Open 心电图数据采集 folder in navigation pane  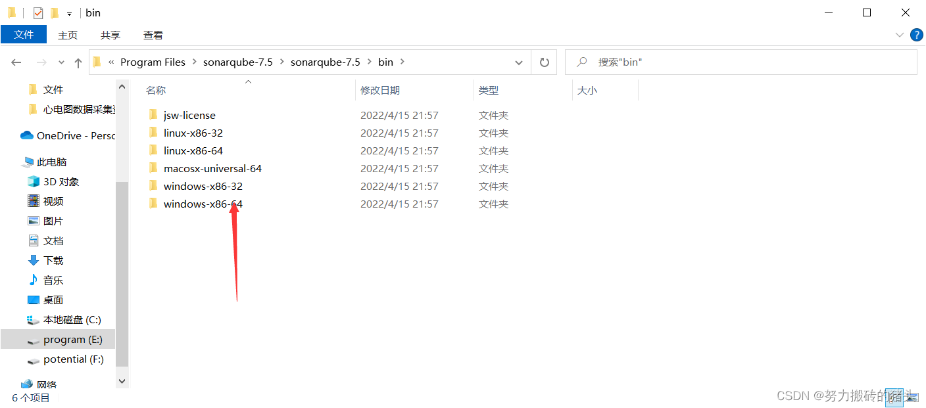(x=79, y=109)
